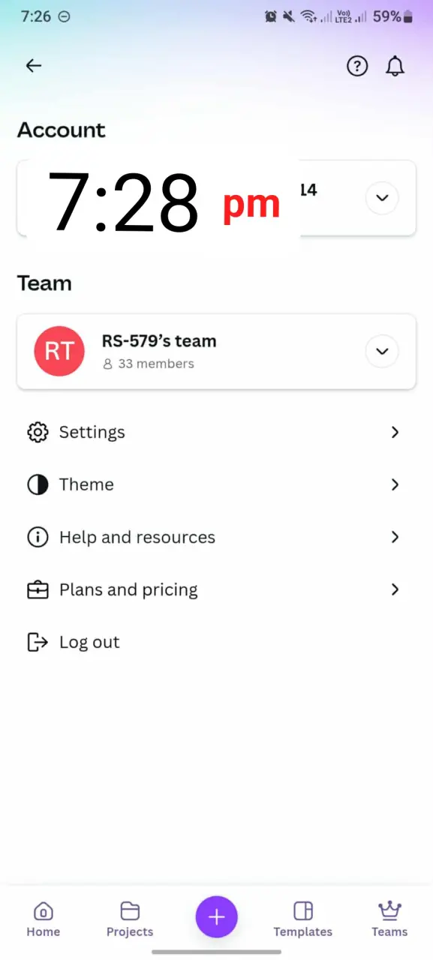433x960 pixels.
Task: Open notifications bell icon
Action: (395, 66)
